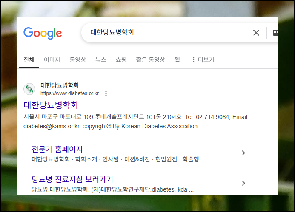Open the 대한당뇨병학회 result title link
Screen dimensions: 295x212
51,105
